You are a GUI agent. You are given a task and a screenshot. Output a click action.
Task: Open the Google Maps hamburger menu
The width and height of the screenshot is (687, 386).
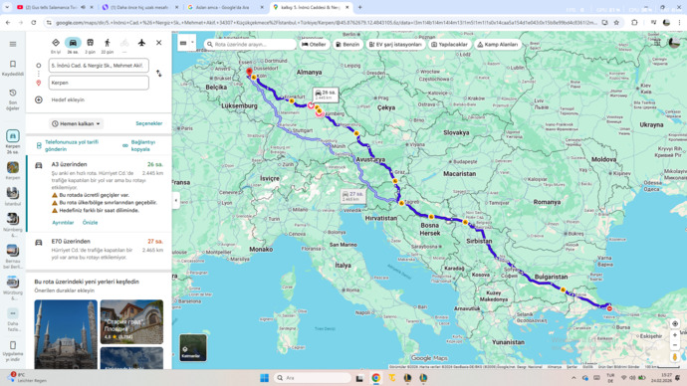click(13, 44)
